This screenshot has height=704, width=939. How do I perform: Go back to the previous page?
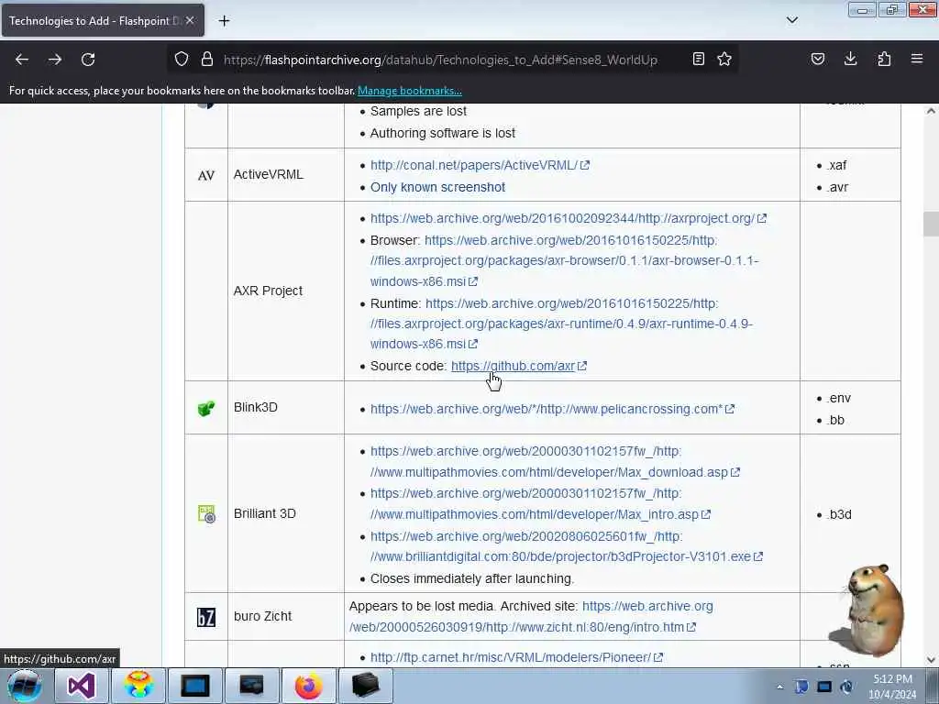click(x=22, y=60)
